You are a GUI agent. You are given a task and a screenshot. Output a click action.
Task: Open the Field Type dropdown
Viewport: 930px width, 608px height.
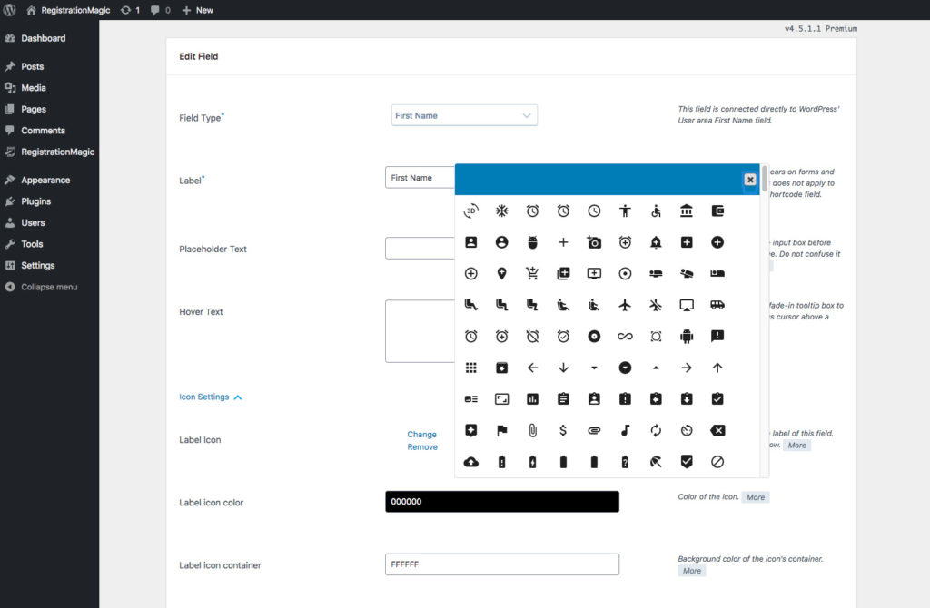464,115
